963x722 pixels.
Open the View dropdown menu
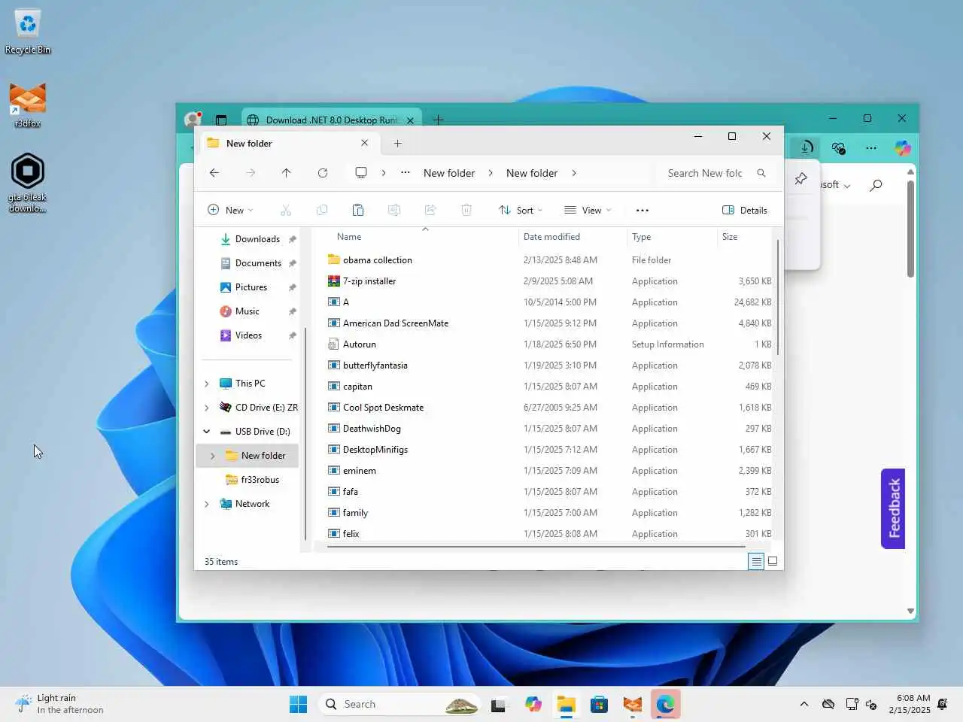[x=588, y=211]
